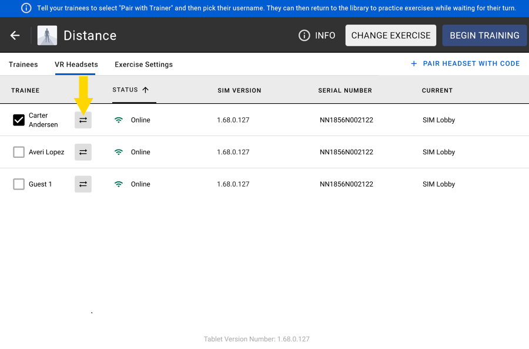
Task: Open the exercise INFO icon
Action: pos(304,35)
